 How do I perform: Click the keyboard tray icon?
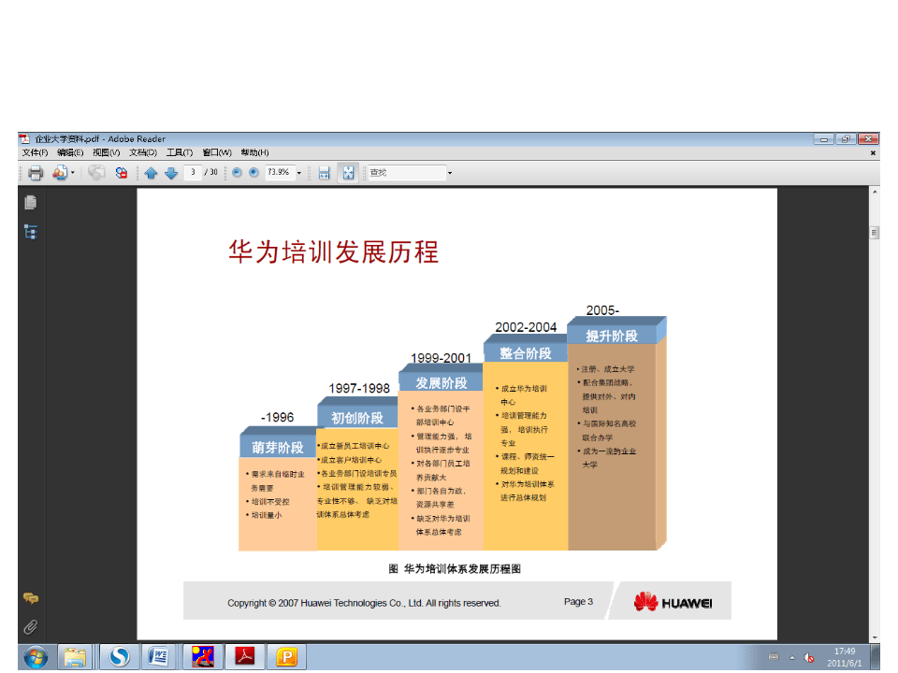tap(774, 657)
